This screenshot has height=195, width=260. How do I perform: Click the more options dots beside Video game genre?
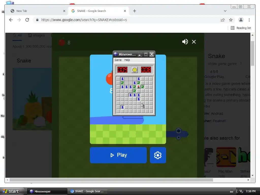tap(241, 63)
